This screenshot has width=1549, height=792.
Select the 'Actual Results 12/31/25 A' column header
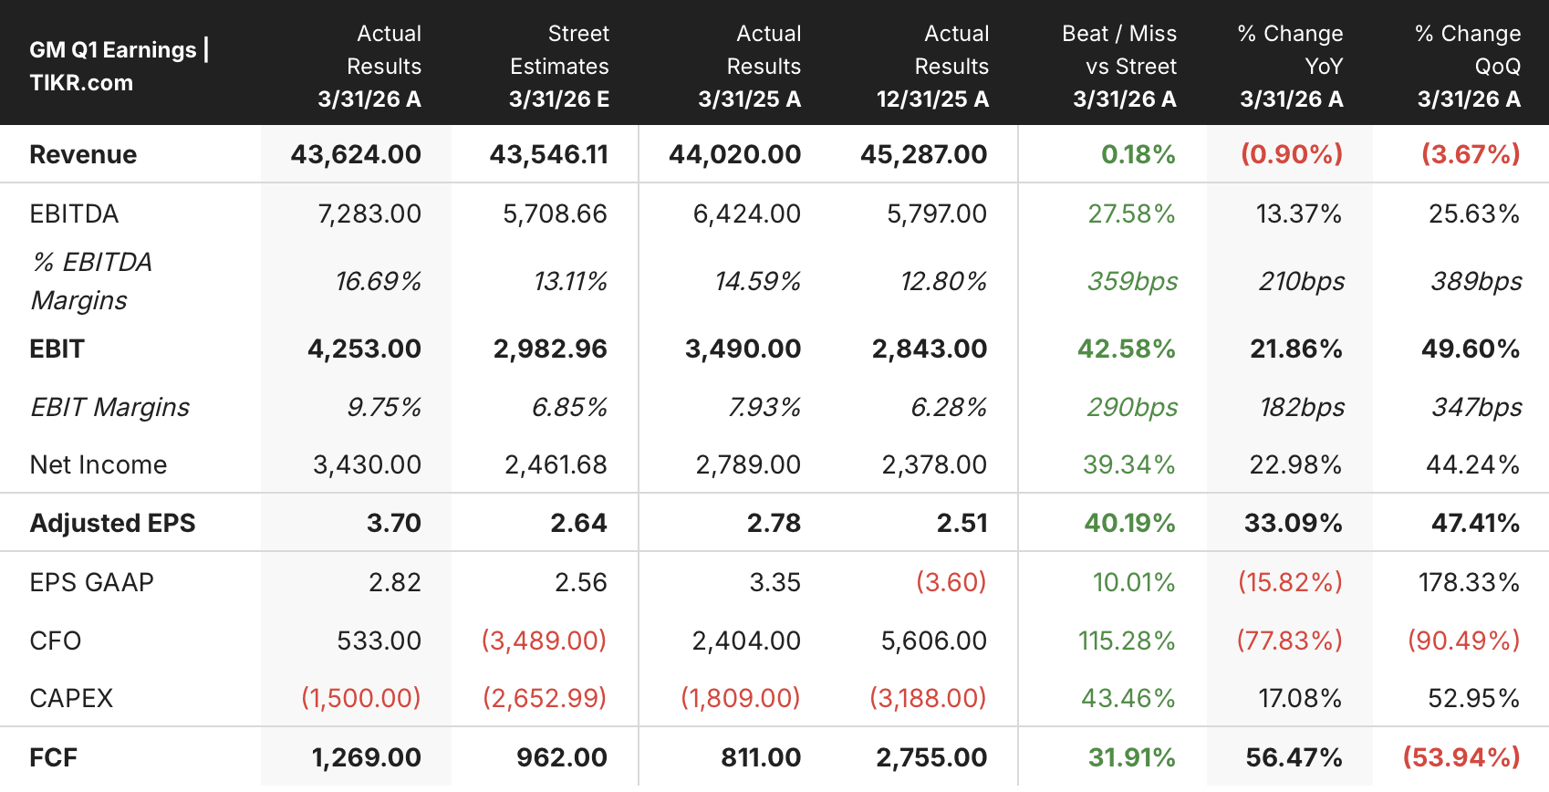(x=933, y=66)
